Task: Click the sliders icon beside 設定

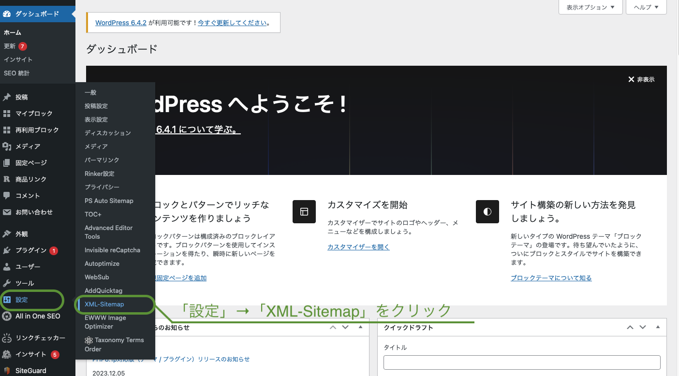Action: (x=7, y=300)
